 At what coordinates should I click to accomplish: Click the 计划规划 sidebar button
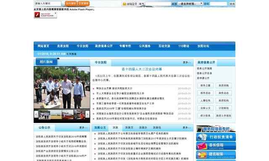224,108
